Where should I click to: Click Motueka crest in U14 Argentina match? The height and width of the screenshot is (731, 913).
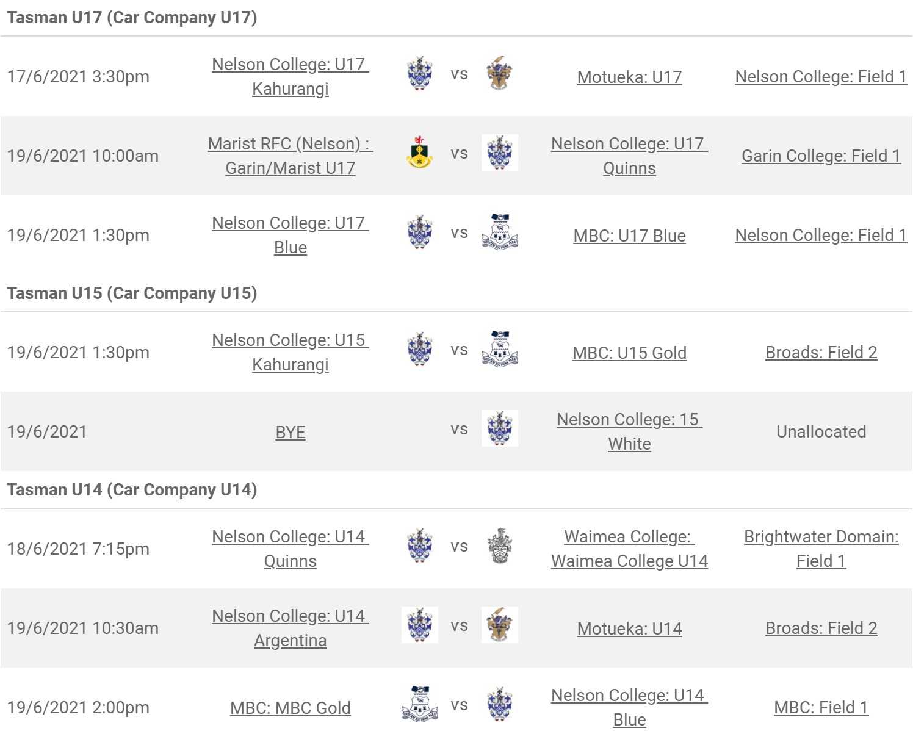(x=499, y=625)
